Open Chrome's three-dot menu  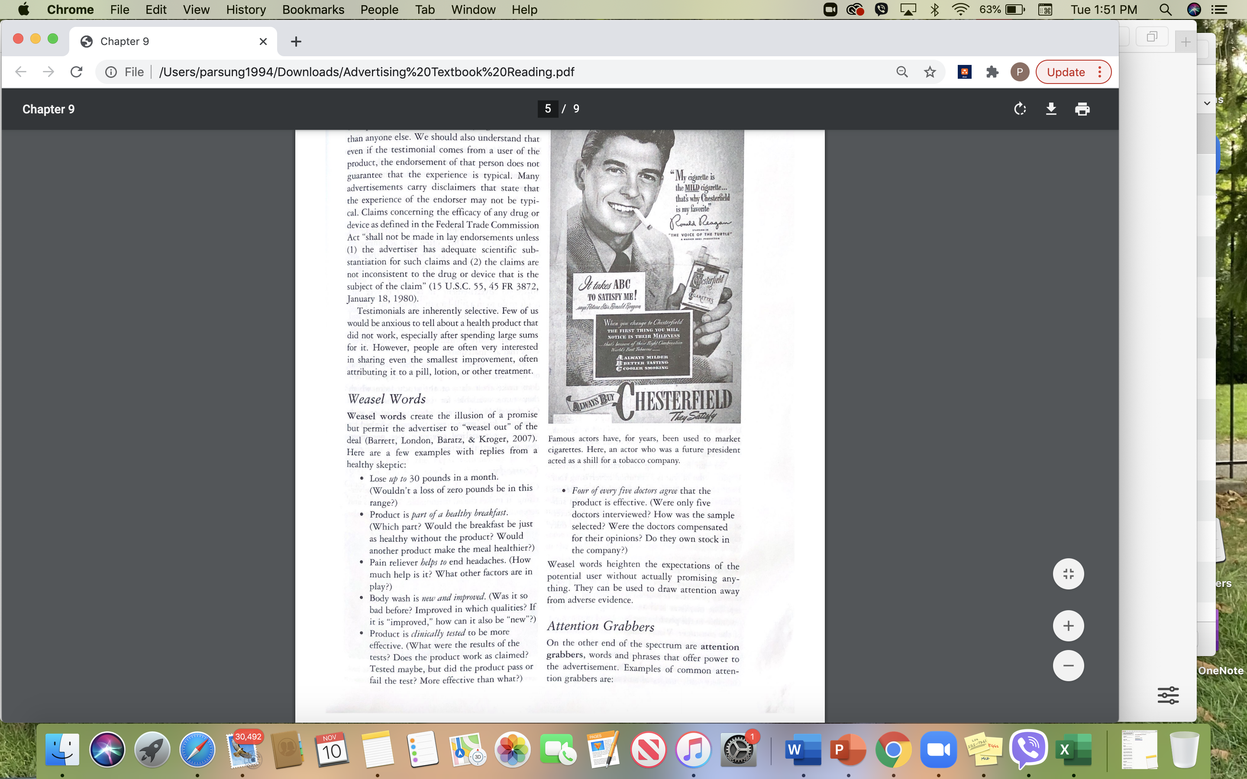click(1100, 71)
